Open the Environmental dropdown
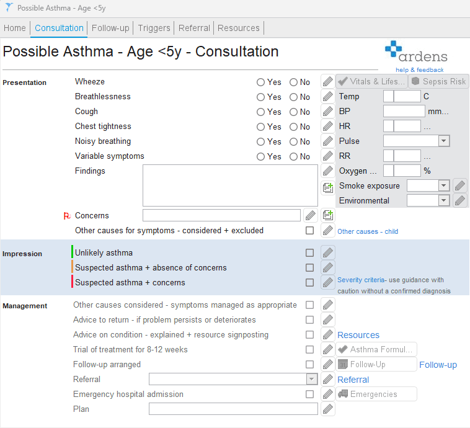The height and width of the screenshot is (428, 470). tap(444, 200)
